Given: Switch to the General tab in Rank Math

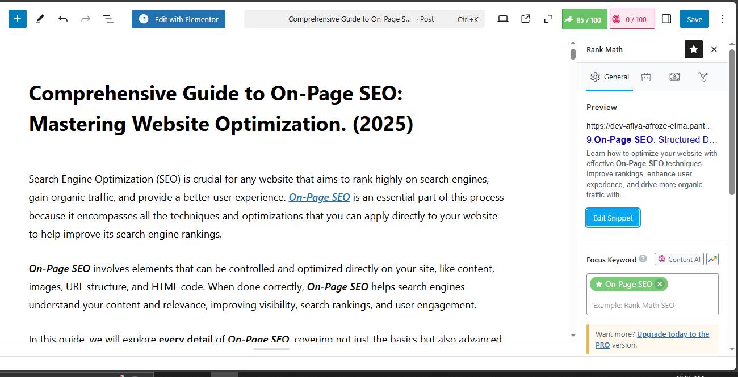Looking at the screenshot, I should tap(609, 77).
